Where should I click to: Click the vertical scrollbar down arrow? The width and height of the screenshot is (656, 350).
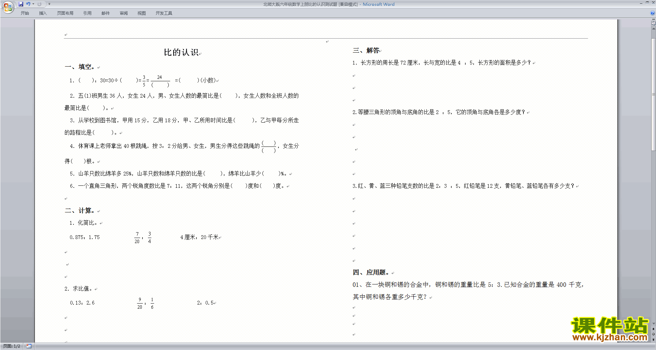click(x=653, y=323)
